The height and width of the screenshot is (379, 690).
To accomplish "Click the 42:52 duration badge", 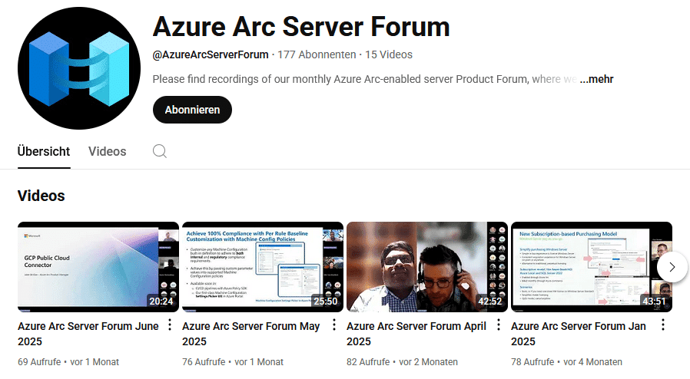I will tap(489, 302).
